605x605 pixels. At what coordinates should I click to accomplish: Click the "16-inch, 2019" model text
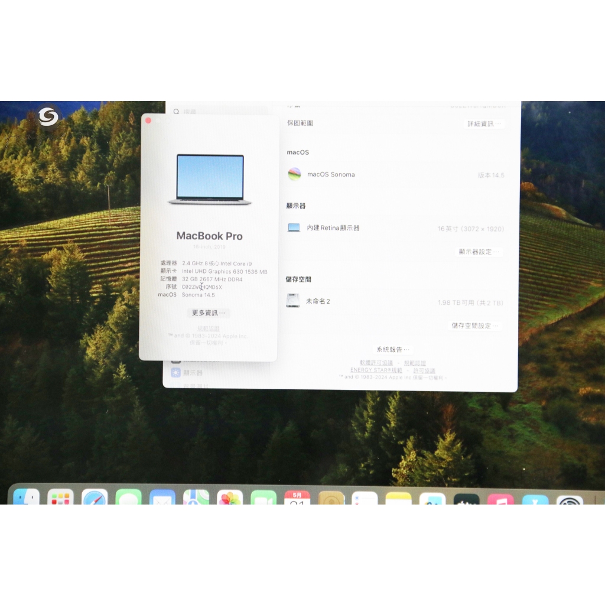point(210,246)
